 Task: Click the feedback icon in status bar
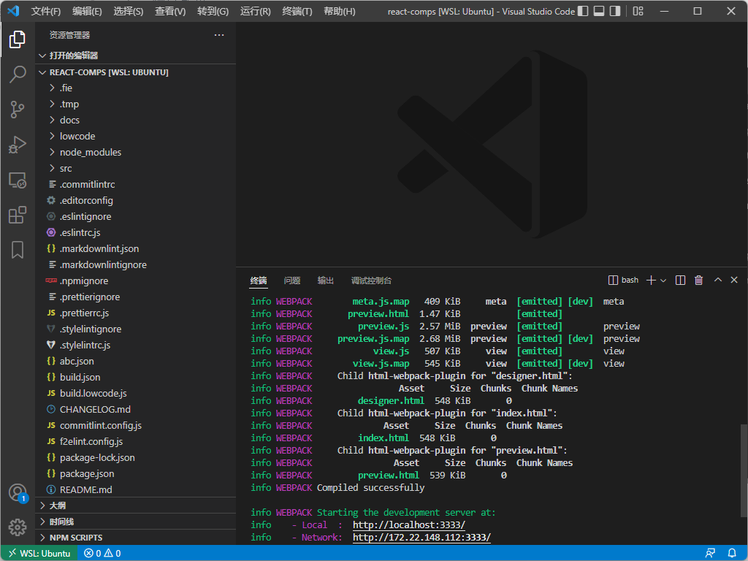pos(710,554)
